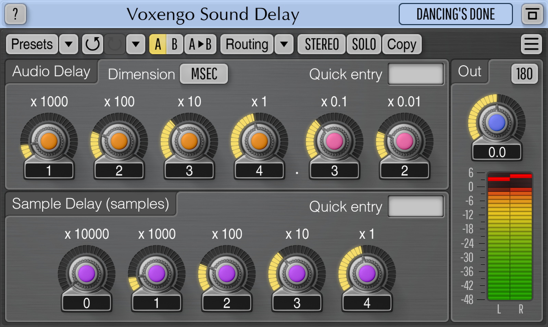Toggle the STEREO channel selector
This screenshot has width=548, height=327.
tap(321, 44)
